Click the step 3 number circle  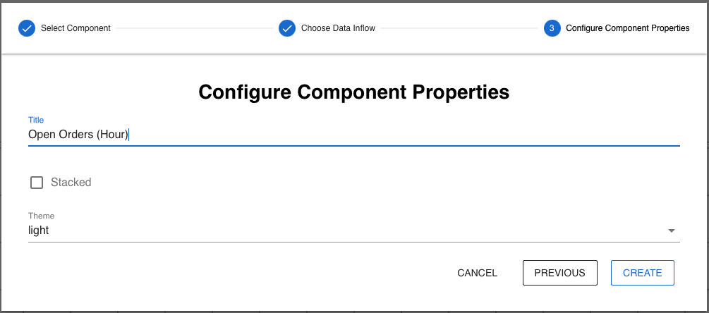pyautogui.click(x=552, y=28)
